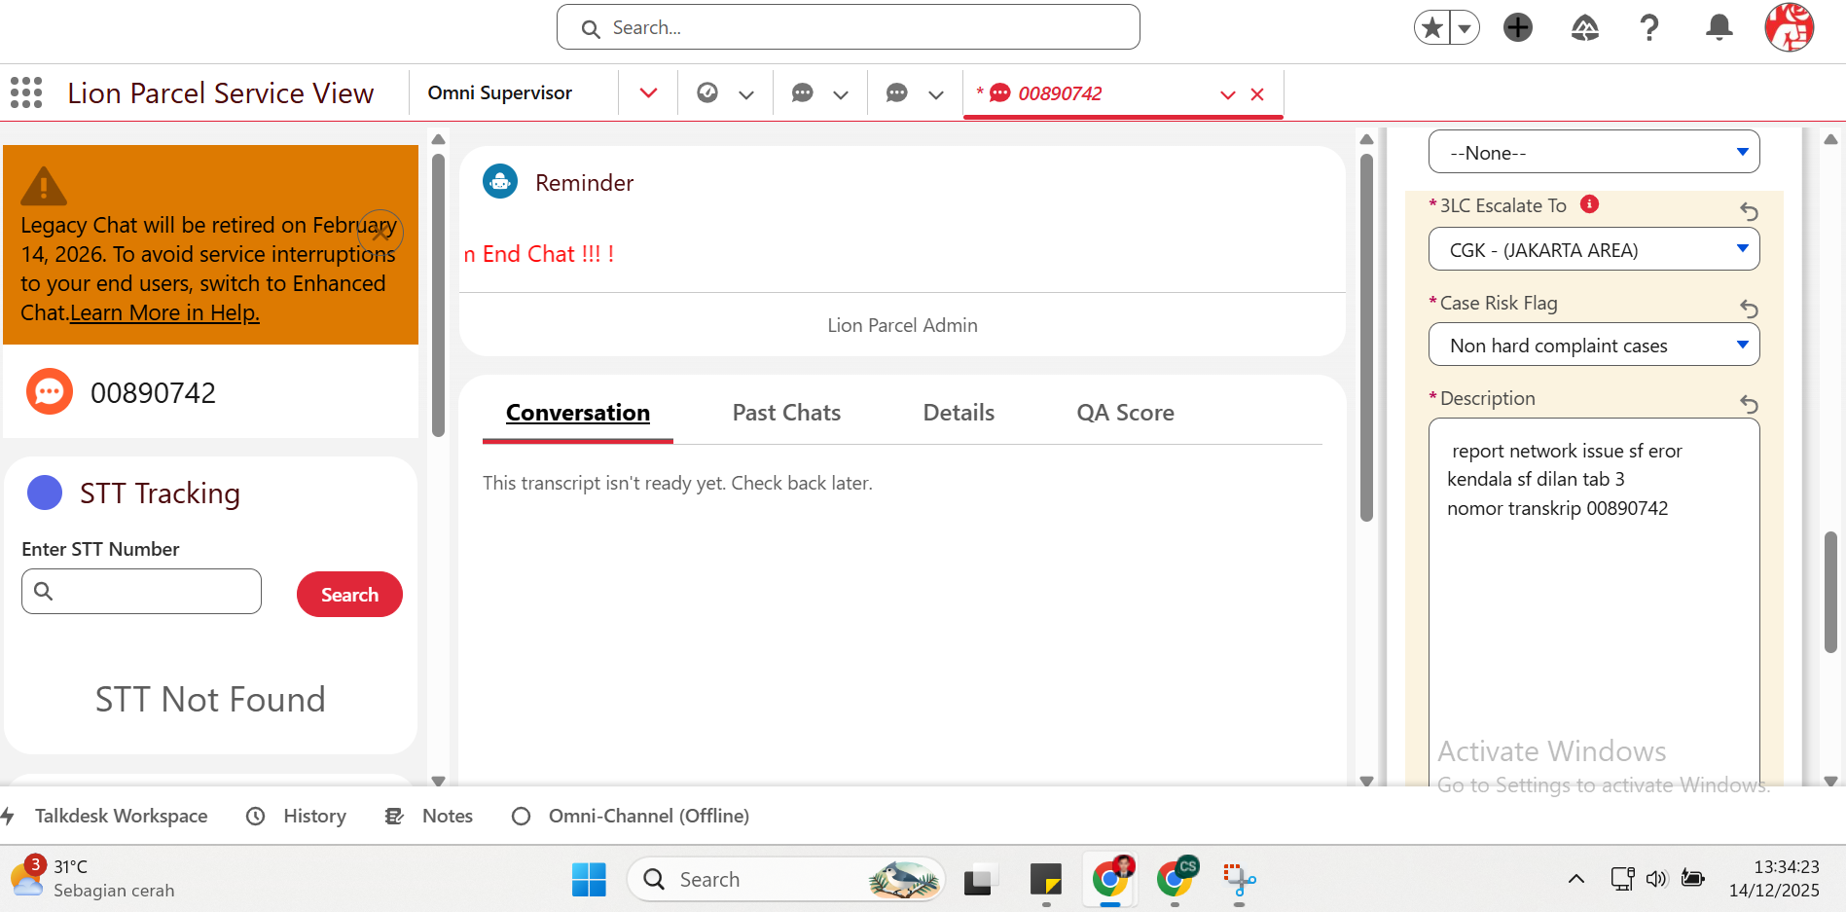View notifications bell
This screenshot has width=1846, height=912.
click(1719, 27)
